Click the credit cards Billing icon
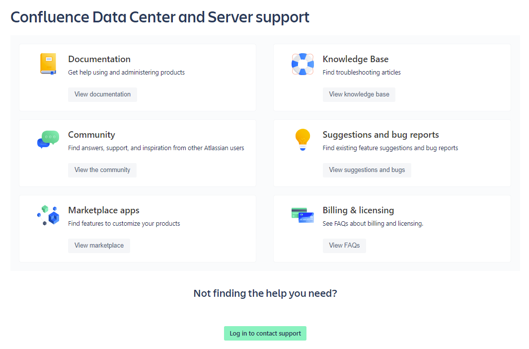529x349 pixels. pos(302,215)
